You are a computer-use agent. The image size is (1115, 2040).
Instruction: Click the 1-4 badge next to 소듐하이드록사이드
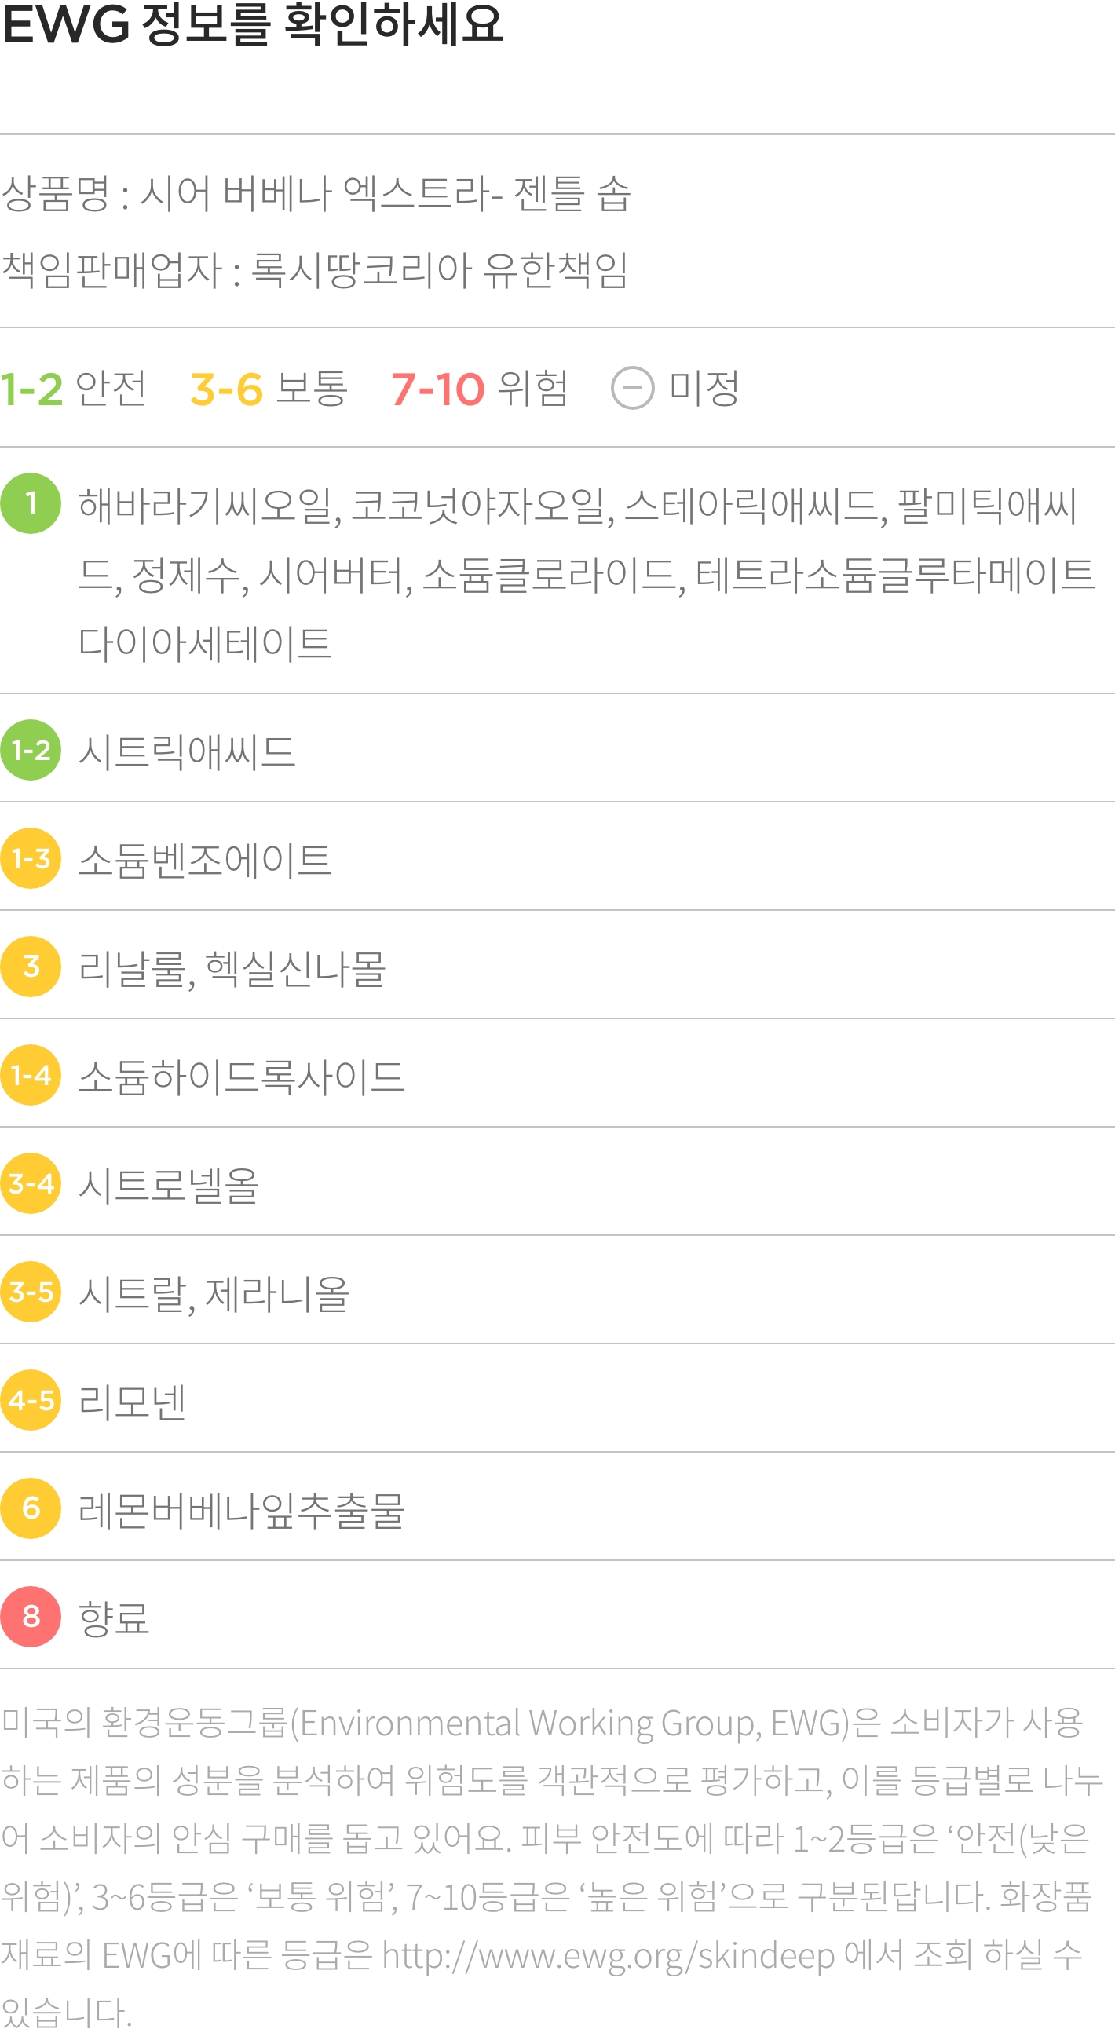click(x=31, y=1075)
